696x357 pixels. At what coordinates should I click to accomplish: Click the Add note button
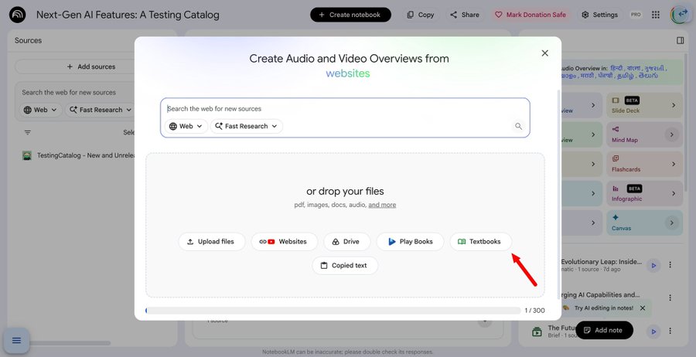click(604, 330)
